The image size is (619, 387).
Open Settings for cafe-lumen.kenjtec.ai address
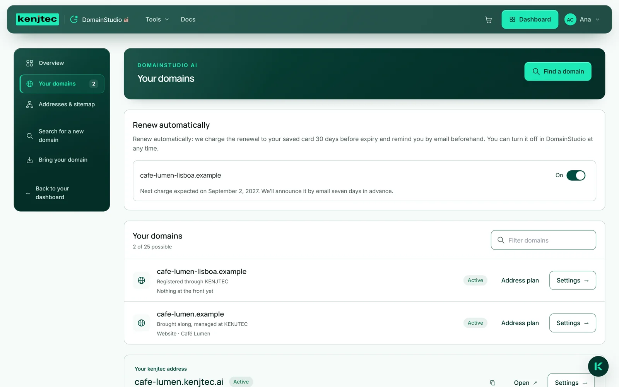pos(571,381)
